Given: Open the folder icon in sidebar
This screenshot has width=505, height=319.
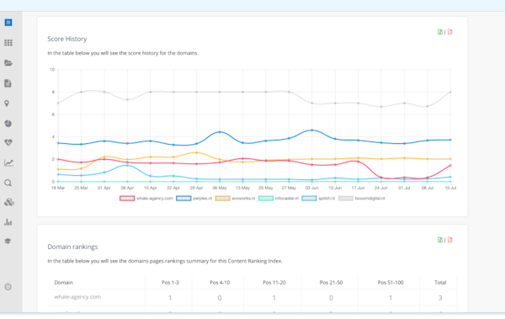Looking at the screenshot, I should [x=8, y=63].
